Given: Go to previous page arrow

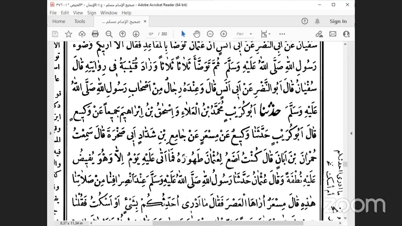Looking at the screenshot, I should click(x=122, y=34).
